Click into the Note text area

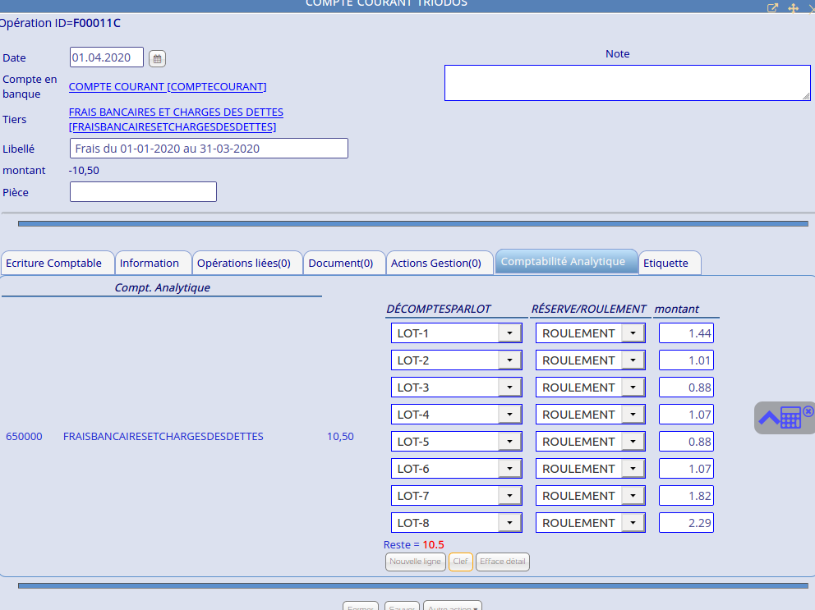627,83
